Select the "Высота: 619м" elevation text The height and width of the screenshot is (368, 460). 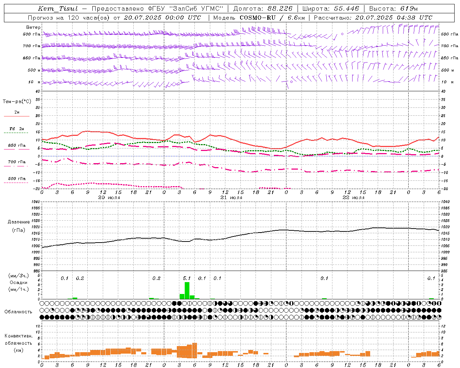pos(393,9)
